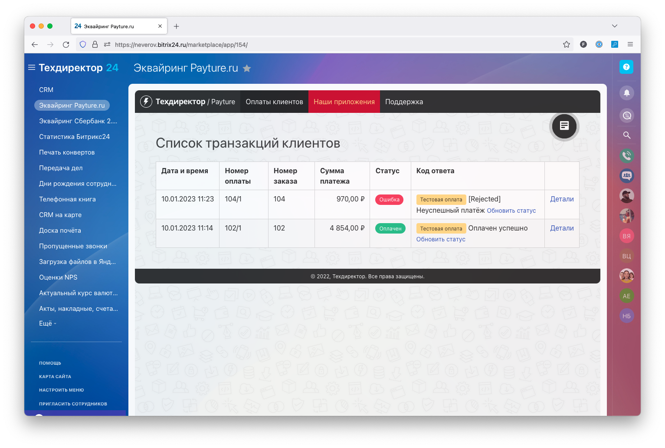Open CRM in the left sidebar
The height and width of the screenshot is (448, 665).
pos(46,90)
